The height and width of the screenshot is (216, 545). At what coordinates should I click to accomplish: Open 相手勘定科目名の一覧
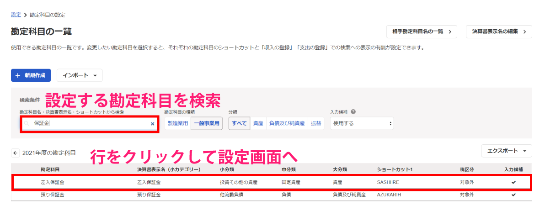422,32
